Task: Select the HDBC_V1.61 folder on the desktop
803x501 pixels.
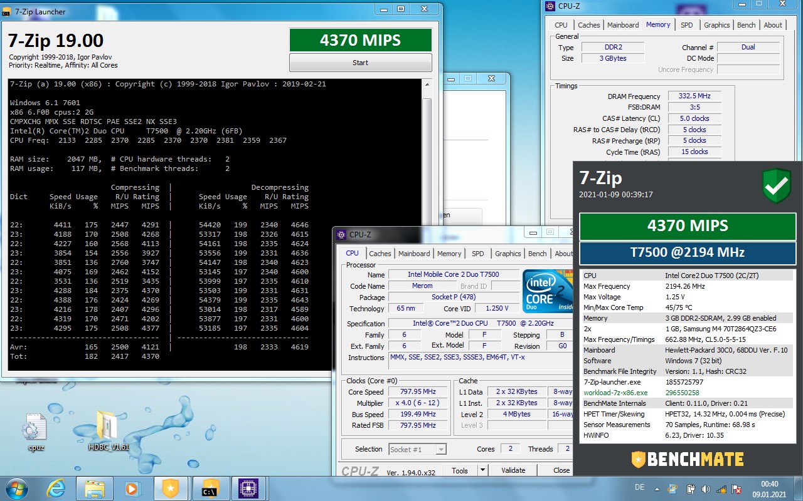Action: (x=109, y=431)
